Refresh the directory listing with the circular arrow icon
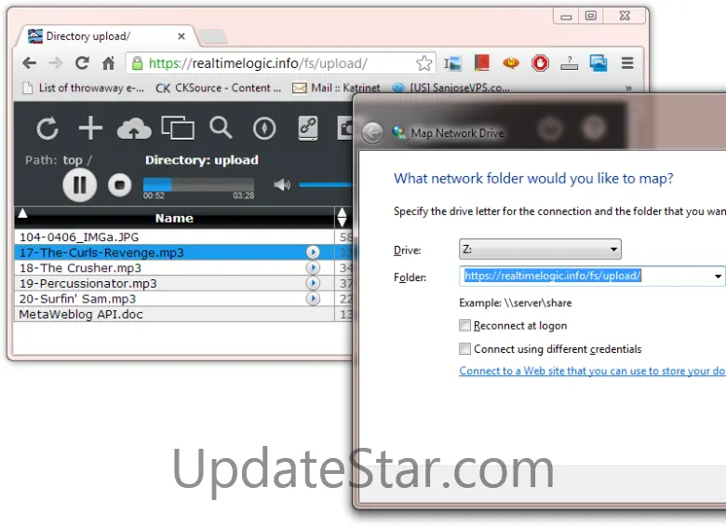The width and height of the screenshot is (726, 527). pyautogui.click(x=47, y=128)
